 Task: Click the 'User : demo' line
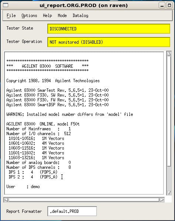(x=23, y=187)
